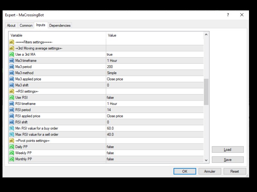Click the string icon beside RSI settings
257x192 pixels.
pyautogui.click(x=12, y=91)
